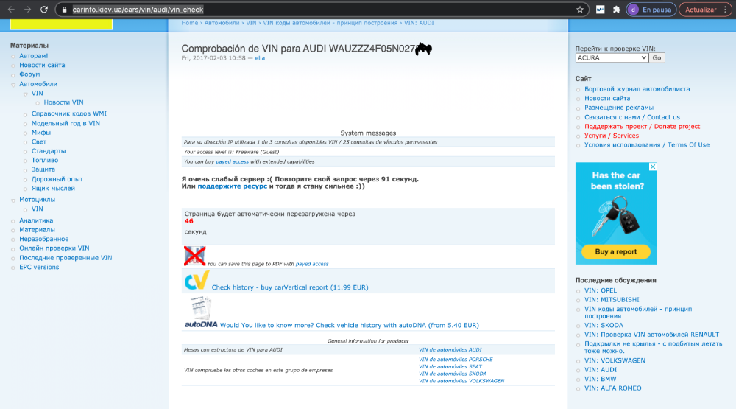Open EPC versions link

39,267
